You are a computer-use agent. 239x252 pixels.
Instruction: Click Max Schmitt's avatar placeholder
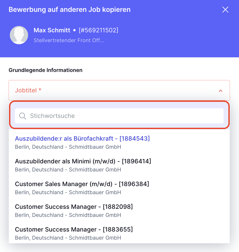click(19, 35)
